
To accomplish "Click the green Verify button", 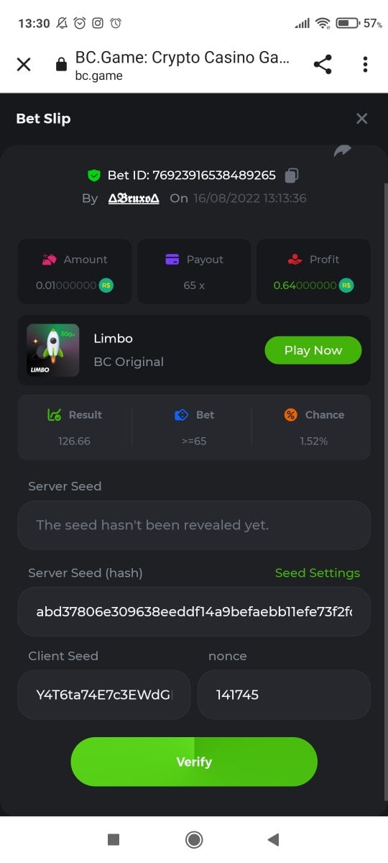I will 194,762.
